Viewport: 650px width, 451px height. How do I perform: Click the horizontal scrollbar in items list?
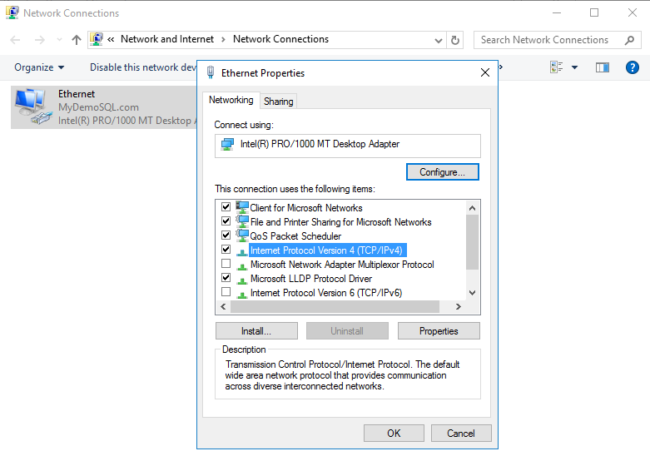click(341, 306)
